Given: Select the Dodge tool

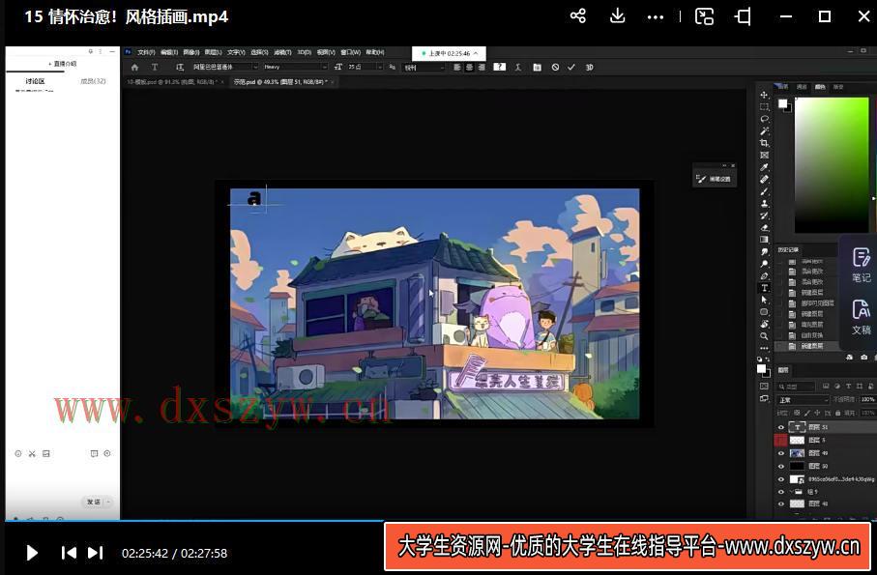Looking at the screenshot, I should [x=764, y=264].
